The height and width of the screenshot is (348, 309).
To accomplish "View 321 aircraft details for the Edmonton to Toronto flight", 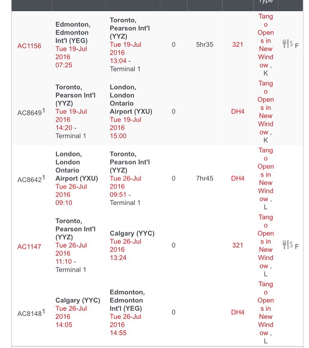I will pyautogui.click(x=238, y=44).
